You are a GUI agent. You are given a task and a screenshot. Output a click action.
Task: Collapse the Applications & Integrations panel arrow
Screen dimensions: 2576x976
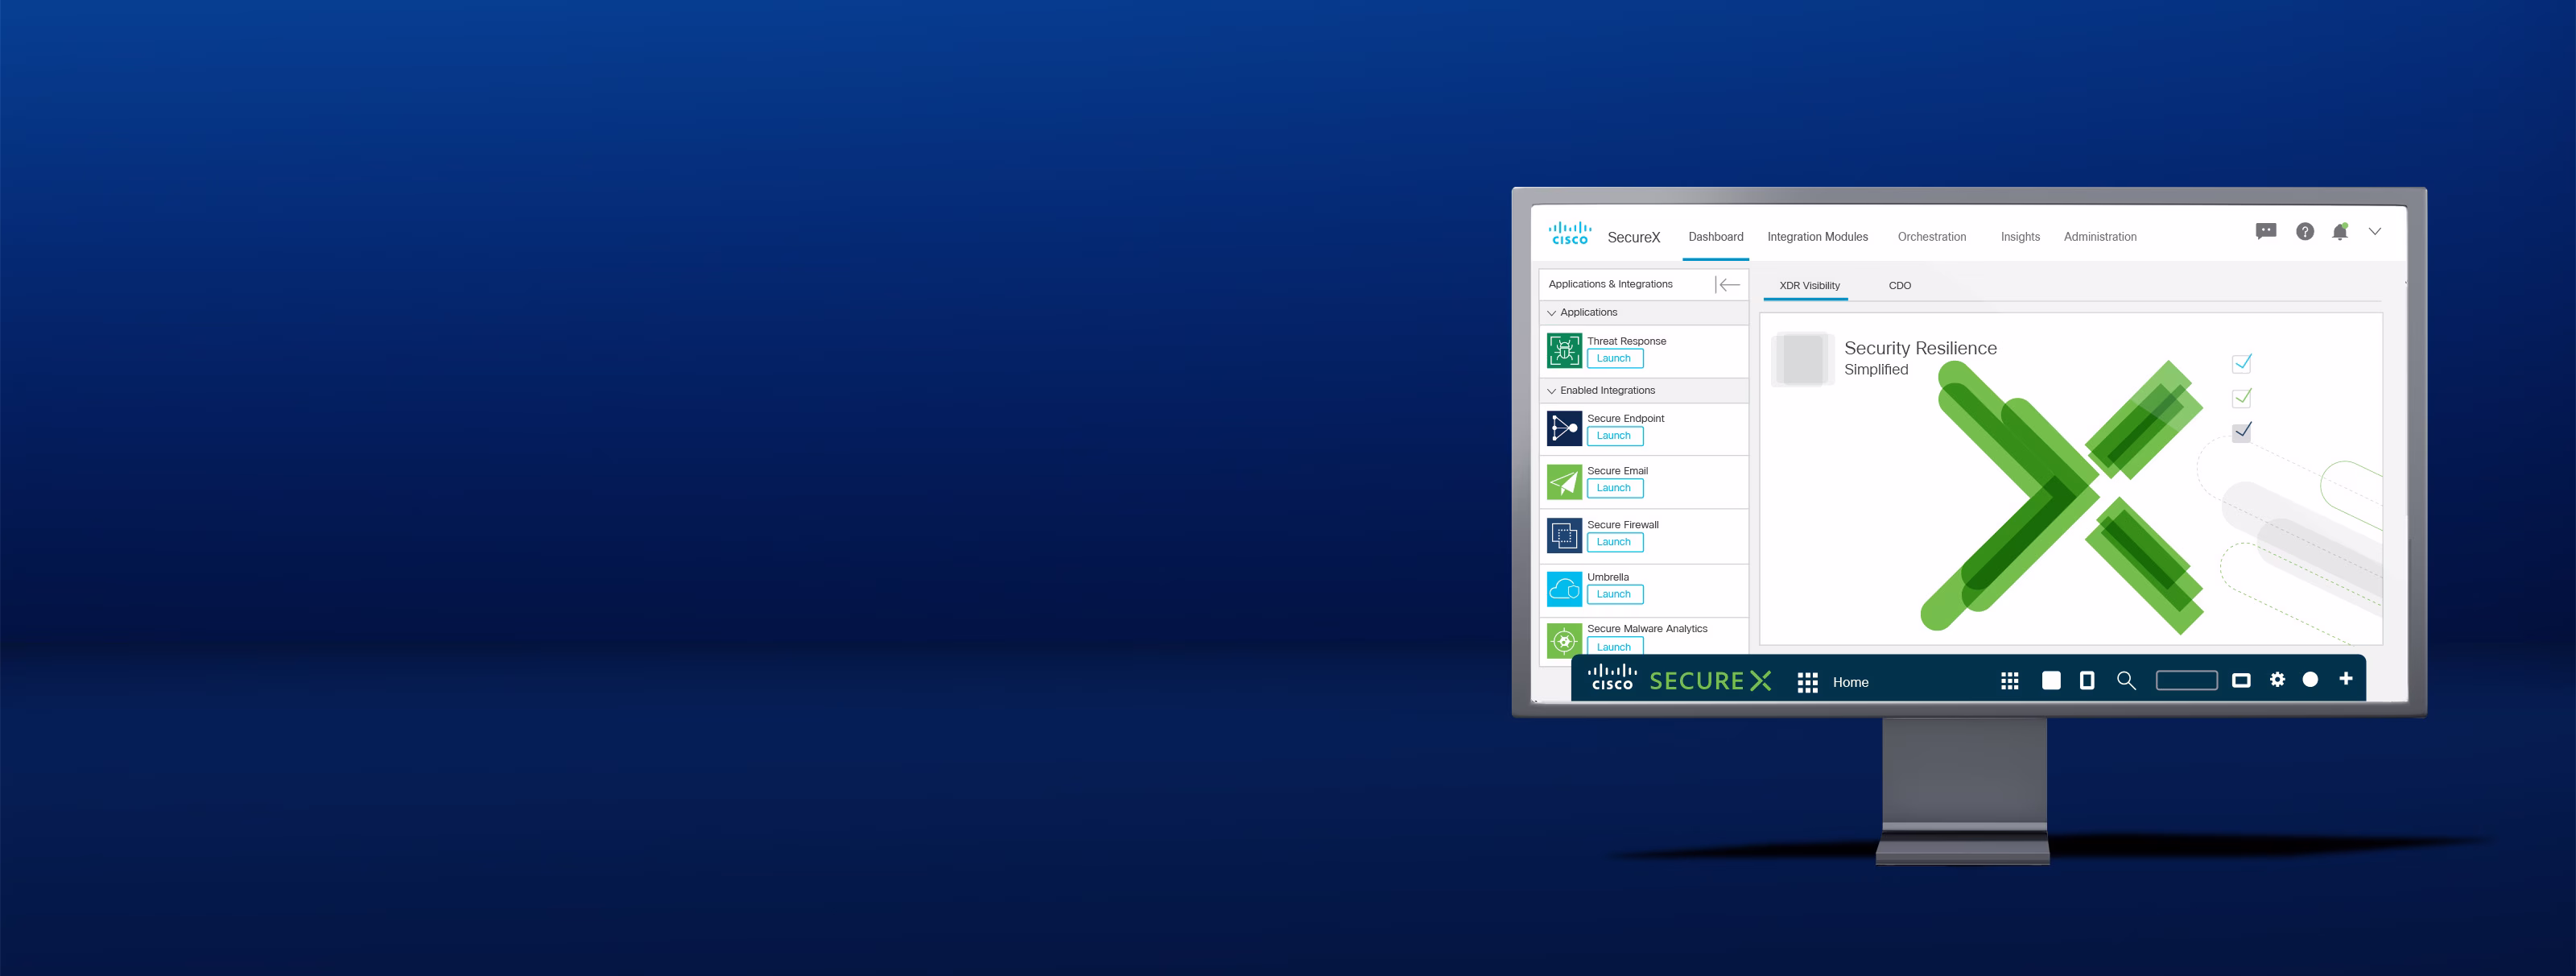click(1727, 285)
